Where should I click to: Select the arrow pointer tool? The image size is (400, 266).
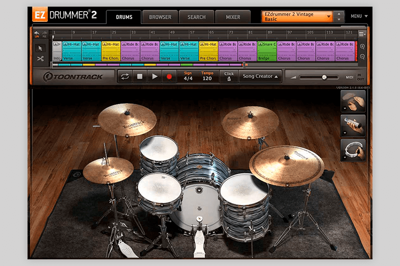coord(40,48)
